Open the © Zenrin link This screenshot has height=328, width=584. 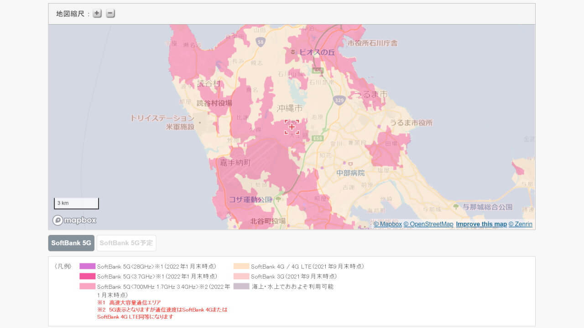coord(520,224)
